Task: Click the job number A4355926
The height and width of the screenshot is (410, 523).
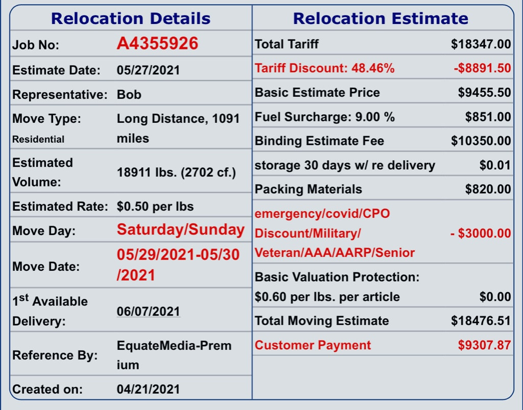Action: click(157, 44)
